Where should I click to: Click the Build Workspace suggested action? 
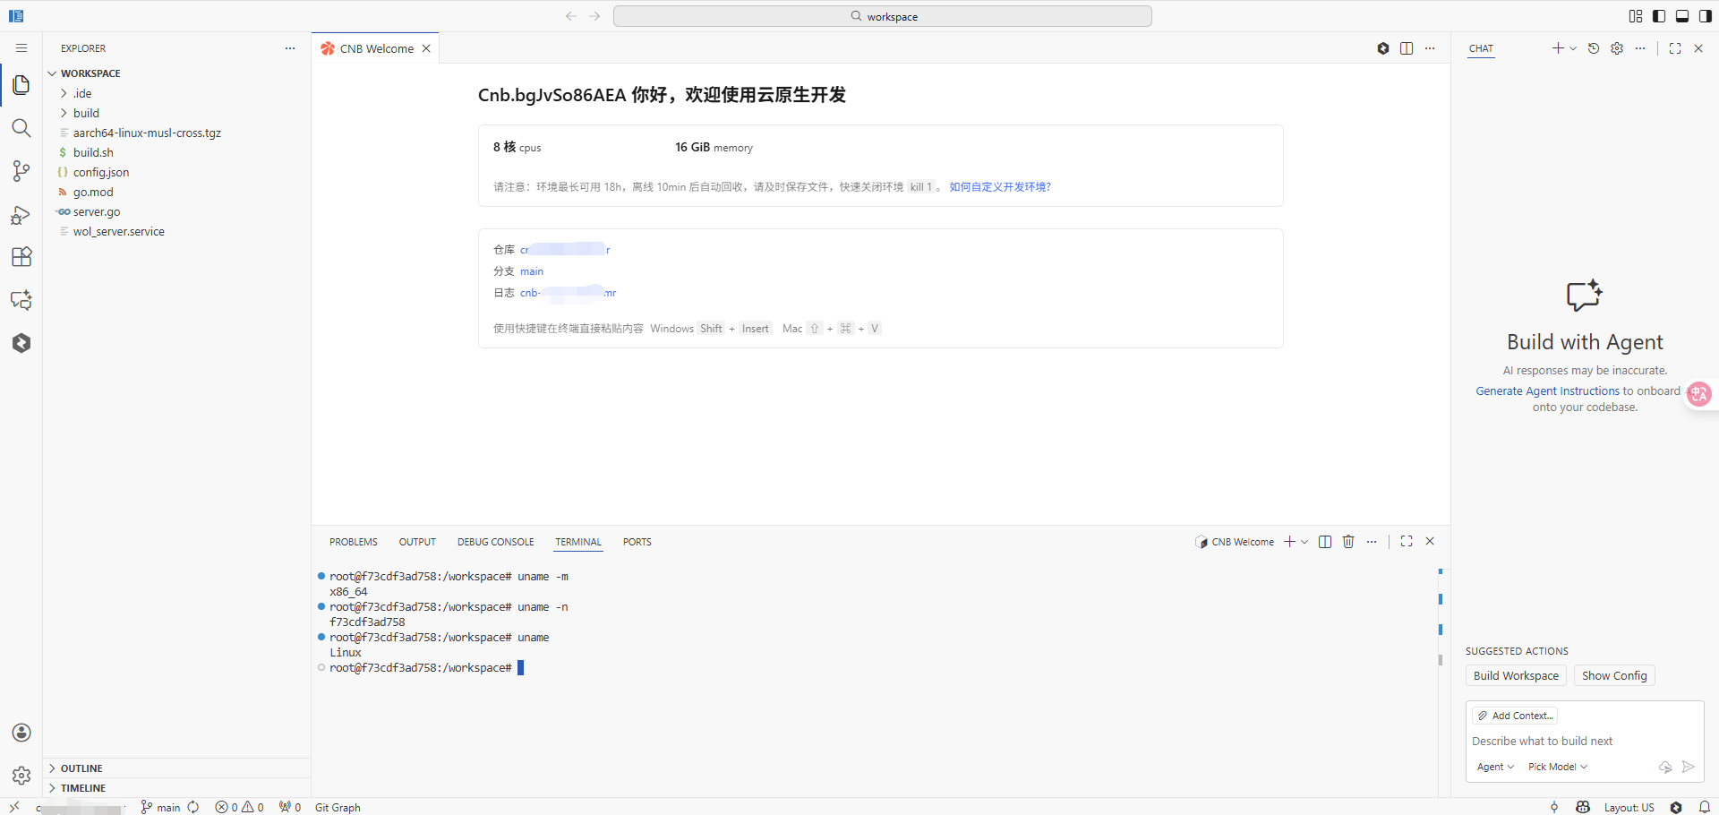(x=1516, y=676)
